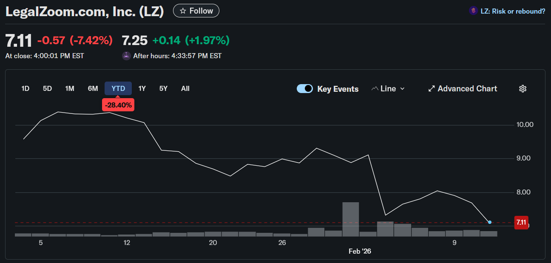Enable the blue Key Events toggle slider

point(305,89)
